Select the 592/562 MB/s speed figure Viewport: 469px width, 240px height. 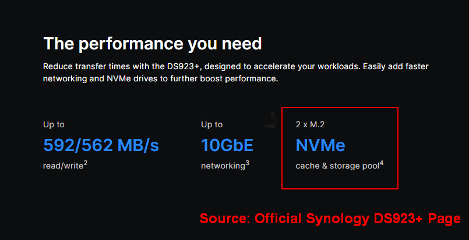[x=101, y=145]
